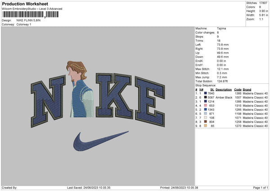This screenshot has width=270, height=191.
Task: Click the Description column header
Action: click(x=224, y=89)
